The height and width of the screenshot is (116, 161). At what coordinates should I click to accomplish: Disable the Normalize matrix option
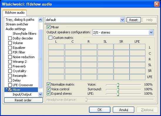click(48, 84)
